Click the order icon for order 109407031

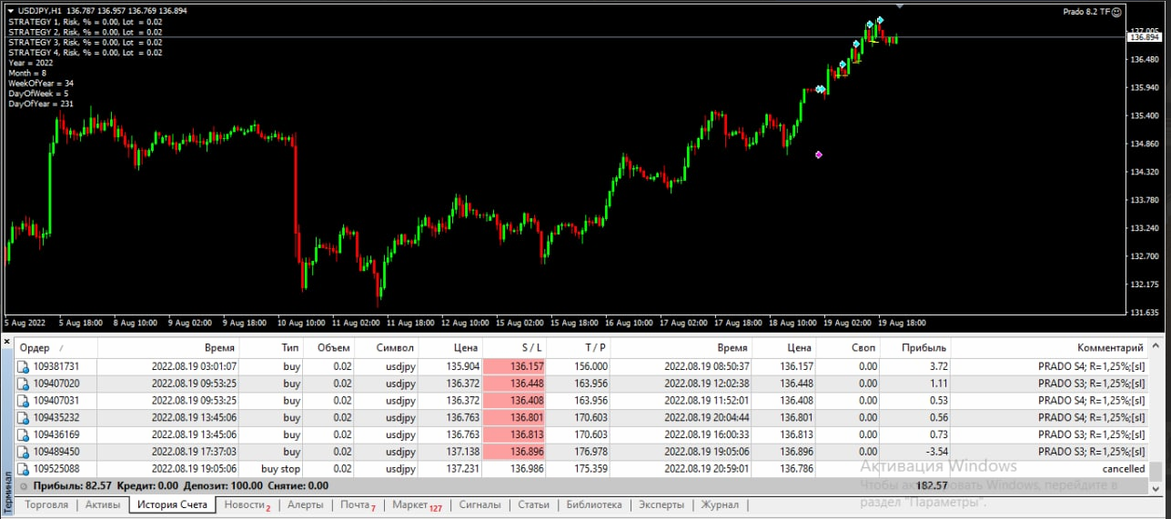(x=24, y=401)
